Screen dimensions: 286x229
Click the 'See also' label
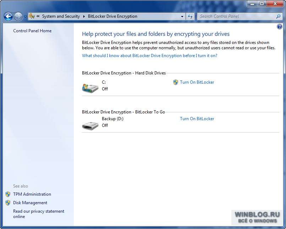click(x=21, y=186)
